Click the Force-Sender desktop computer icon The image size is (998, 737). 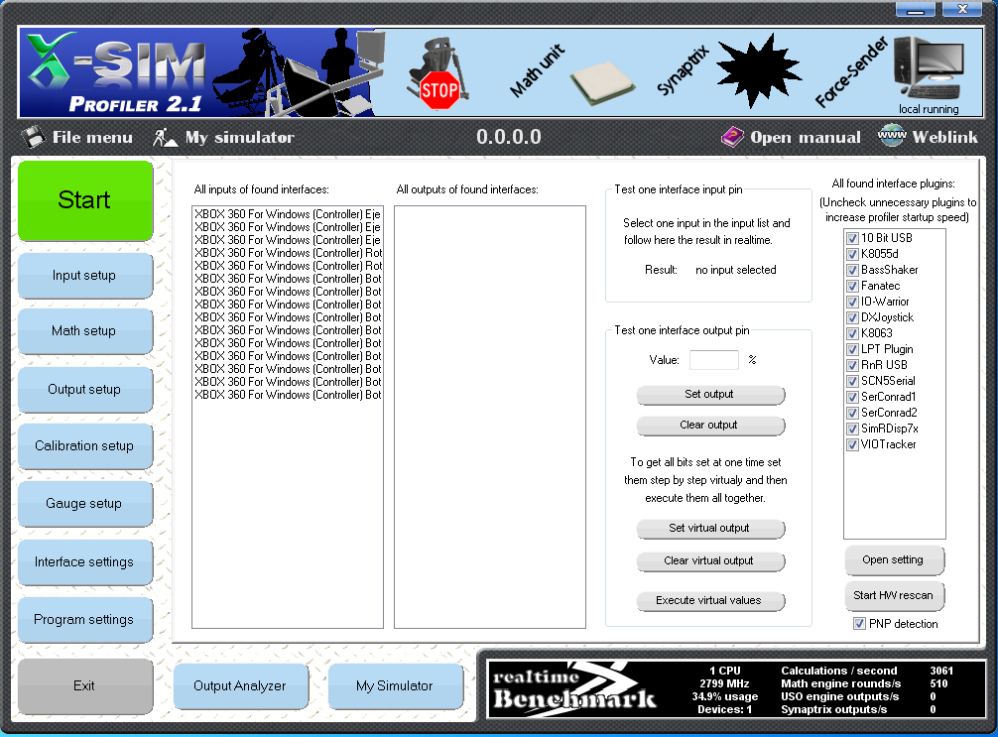[x=929, y=68]
